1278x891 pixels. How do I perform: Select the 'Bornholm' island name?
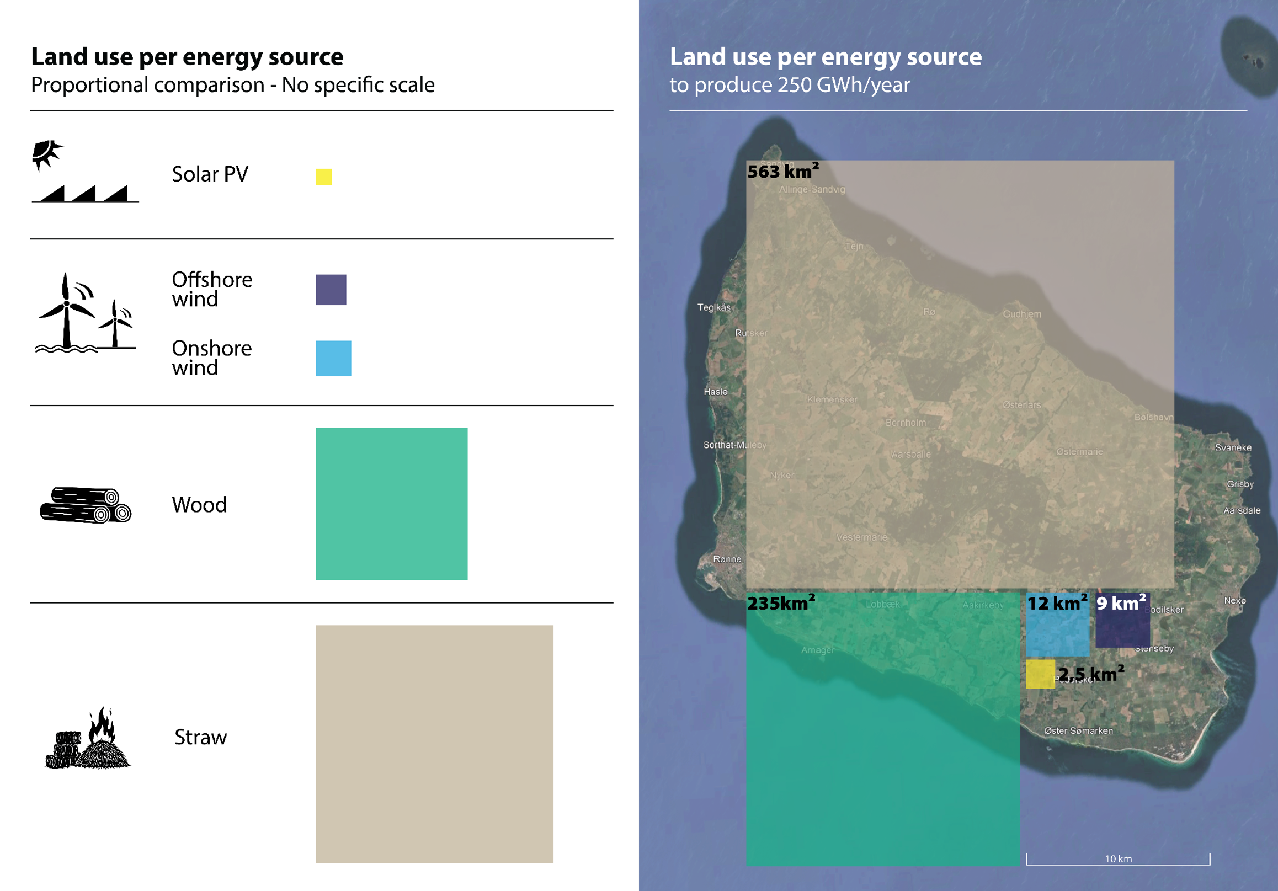(906, 423)
